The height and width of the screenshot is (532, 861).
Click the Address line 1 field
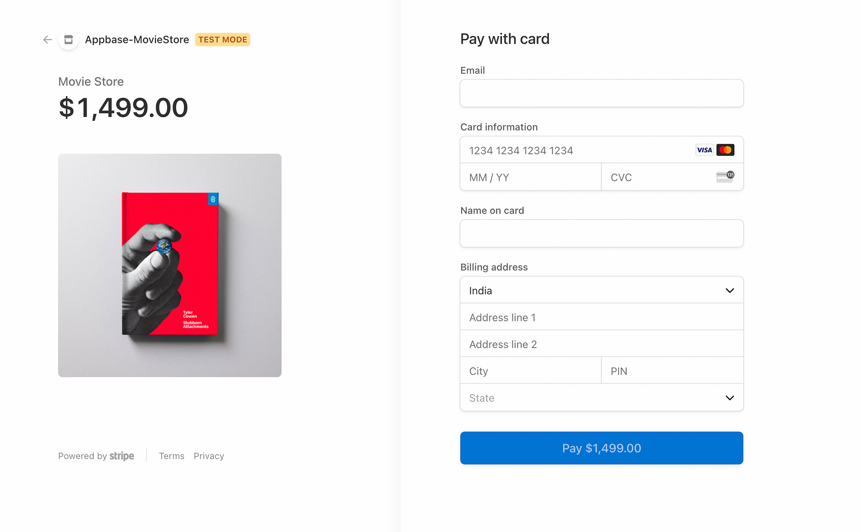click(601, 317)
